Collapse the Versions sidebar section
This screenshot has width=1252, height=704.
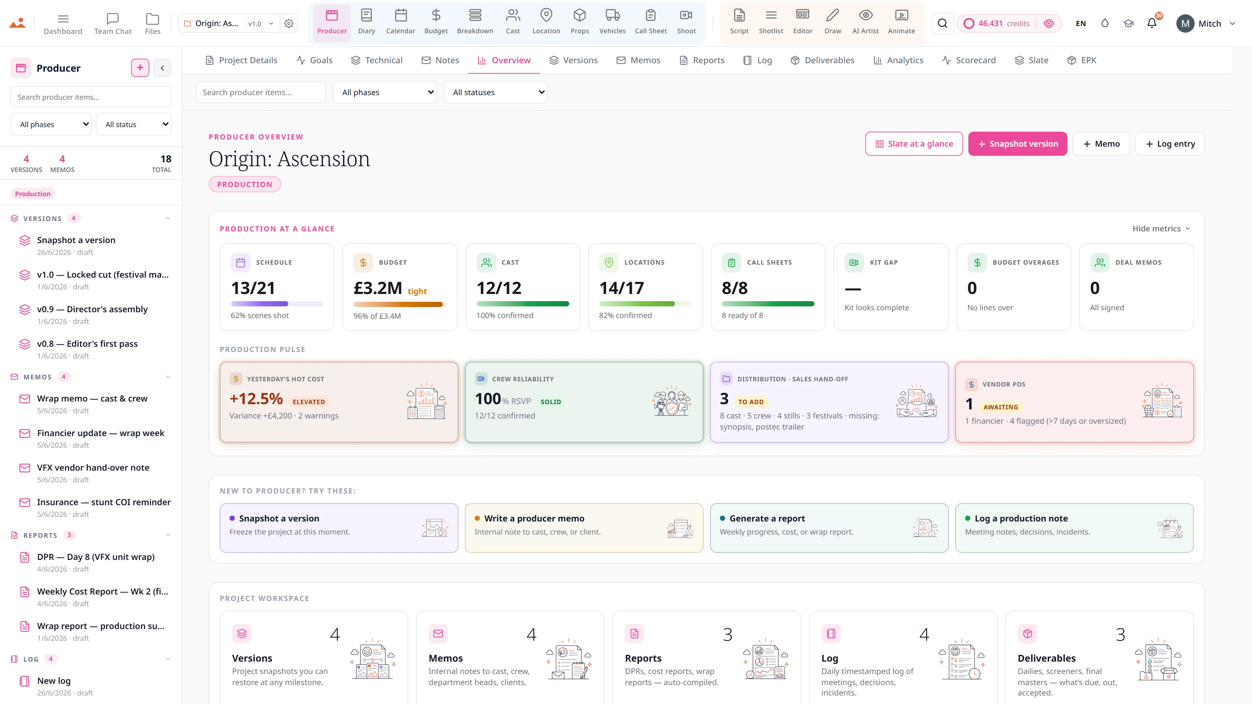(168, 219)
